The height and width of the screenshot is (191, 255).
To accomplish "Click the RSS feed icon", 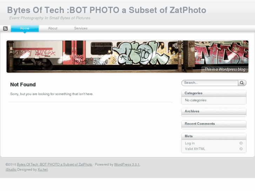I will tap(5, 29).
